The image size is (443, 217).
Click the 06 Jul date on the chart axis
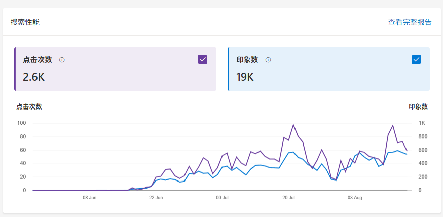pos(222,198)
